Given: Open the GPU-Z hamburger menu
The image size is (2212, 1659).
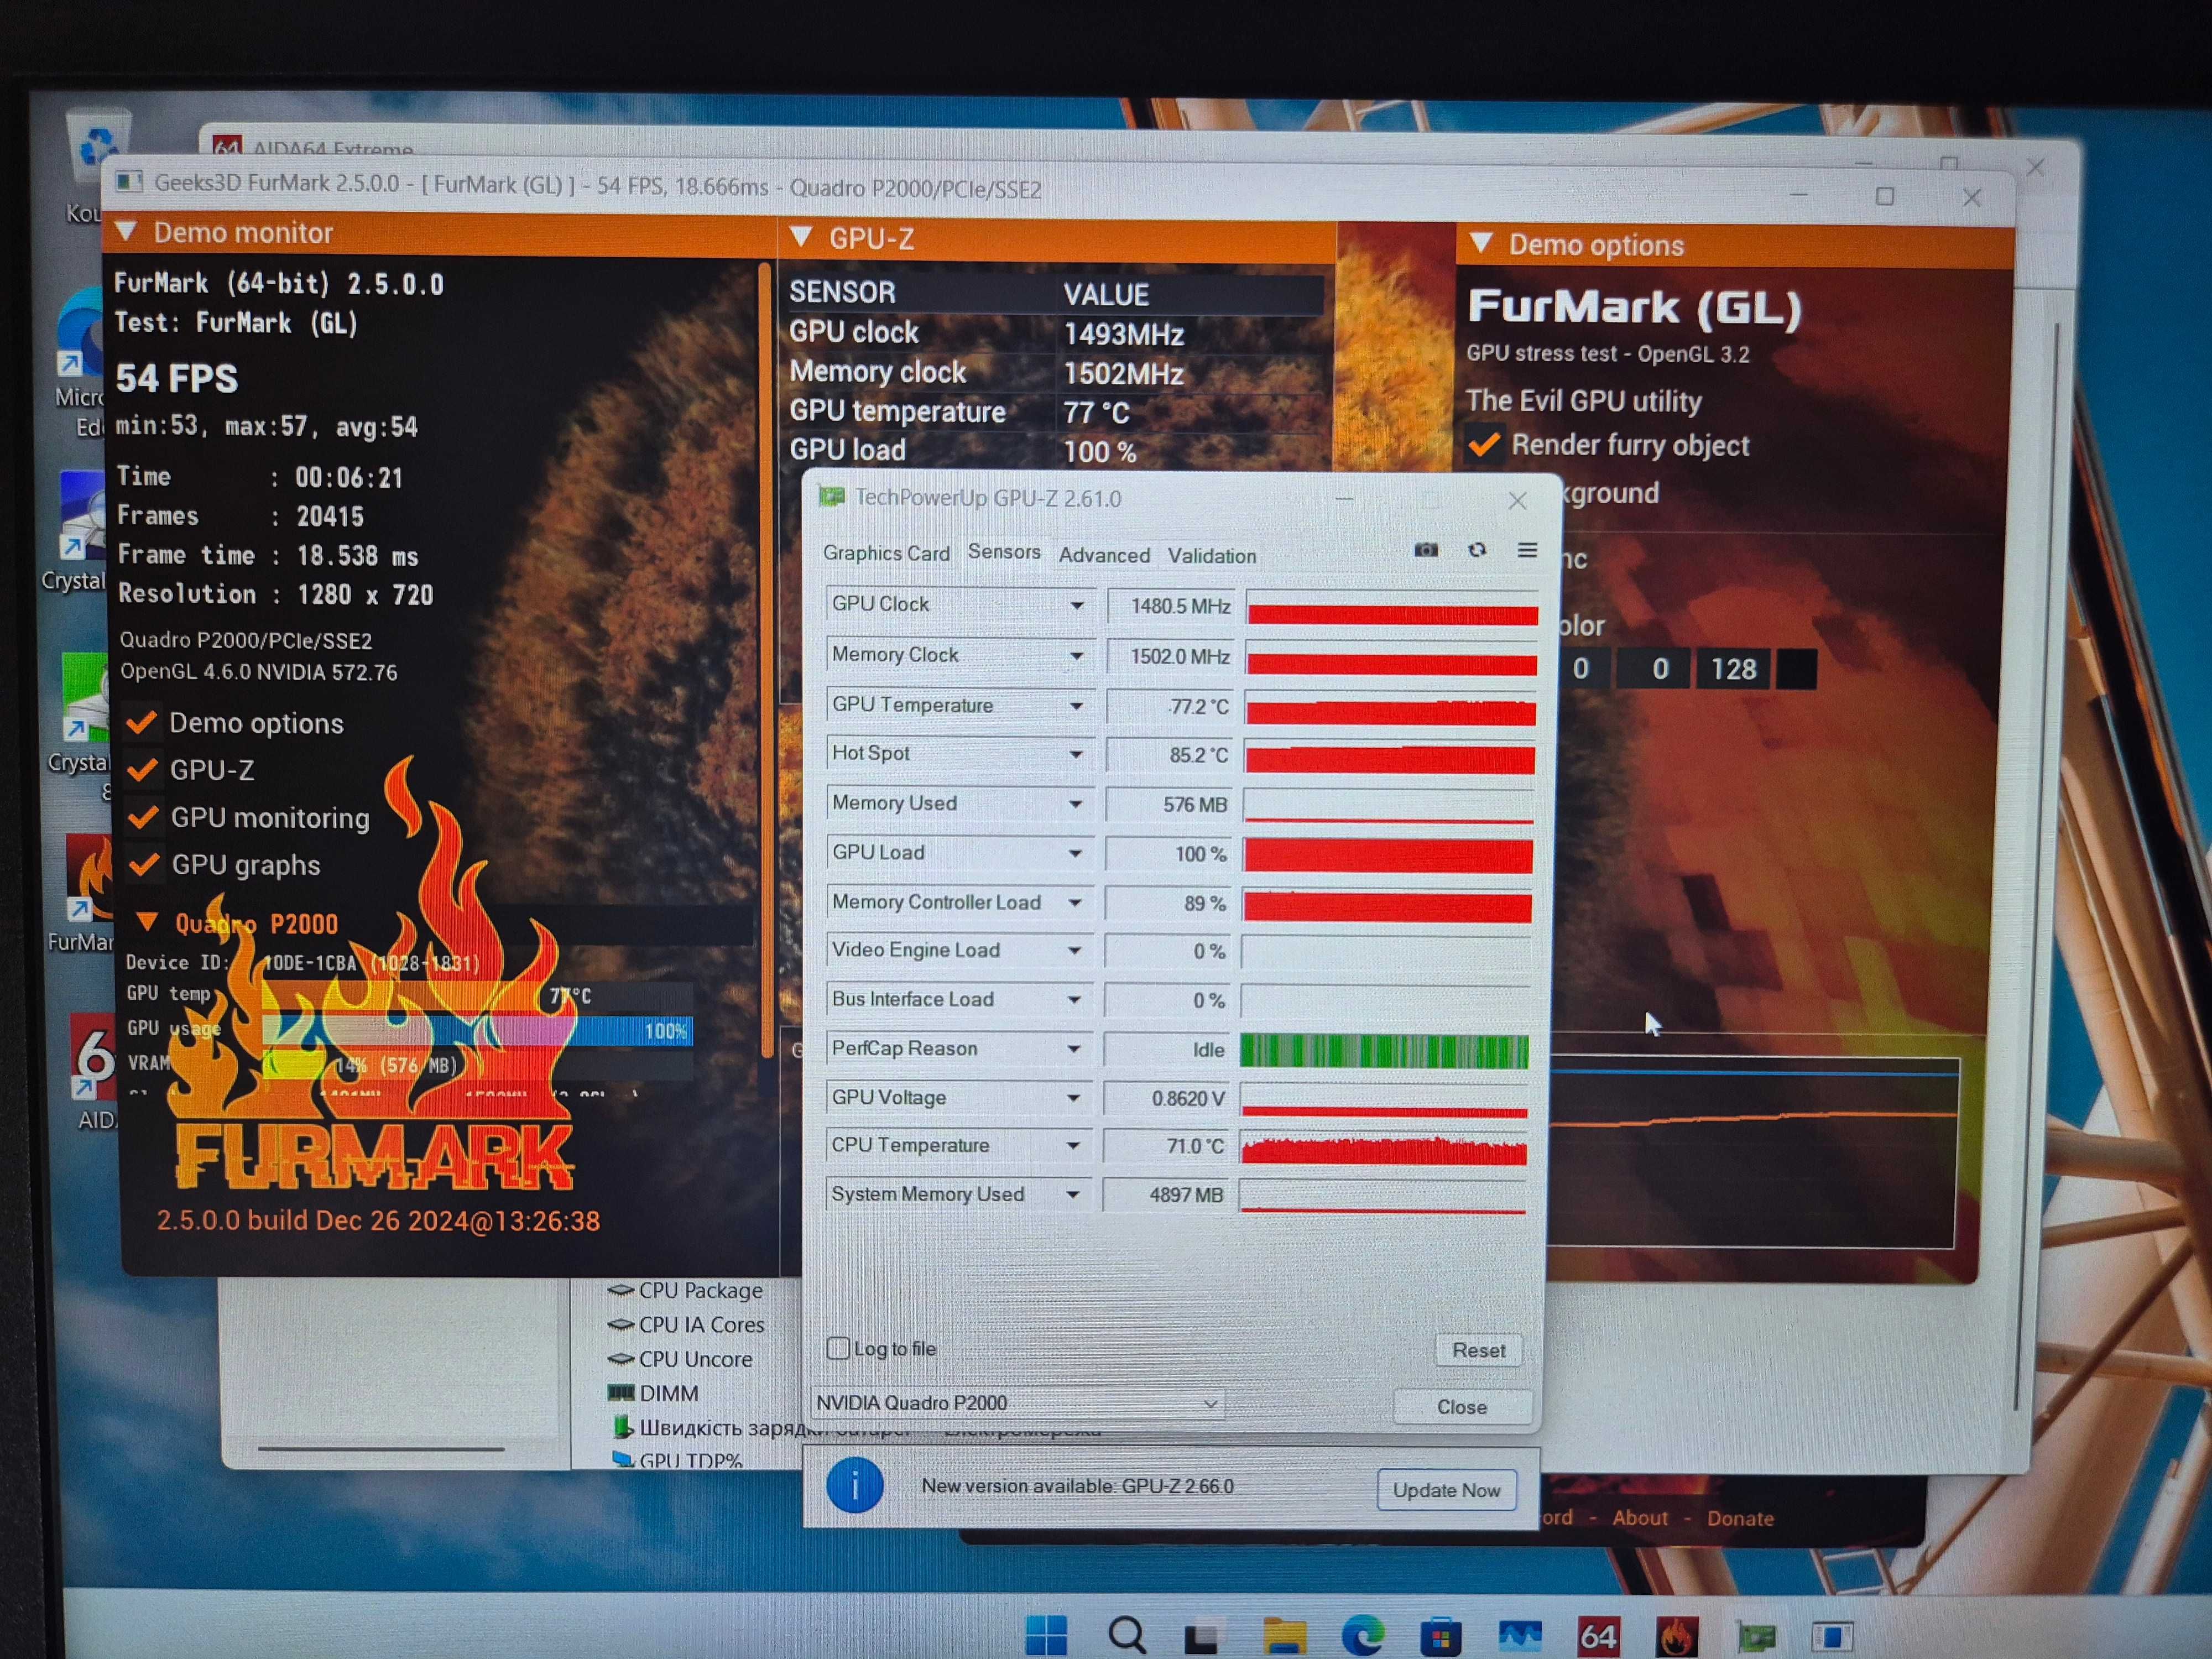Looking at the screenshot, I should [x=1527, y=550].
